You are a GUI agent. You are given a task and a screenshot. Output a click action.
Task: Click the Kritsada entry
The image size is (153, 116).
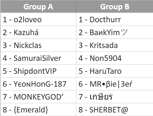[x=115, y=45]
